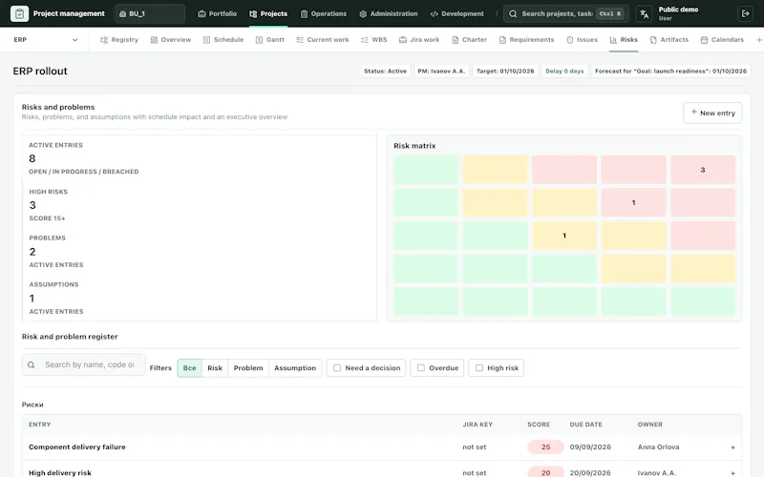The width and height of the screenshot is (764, 477).
Task: Switch to the Schedule tab
Action: 223,40
